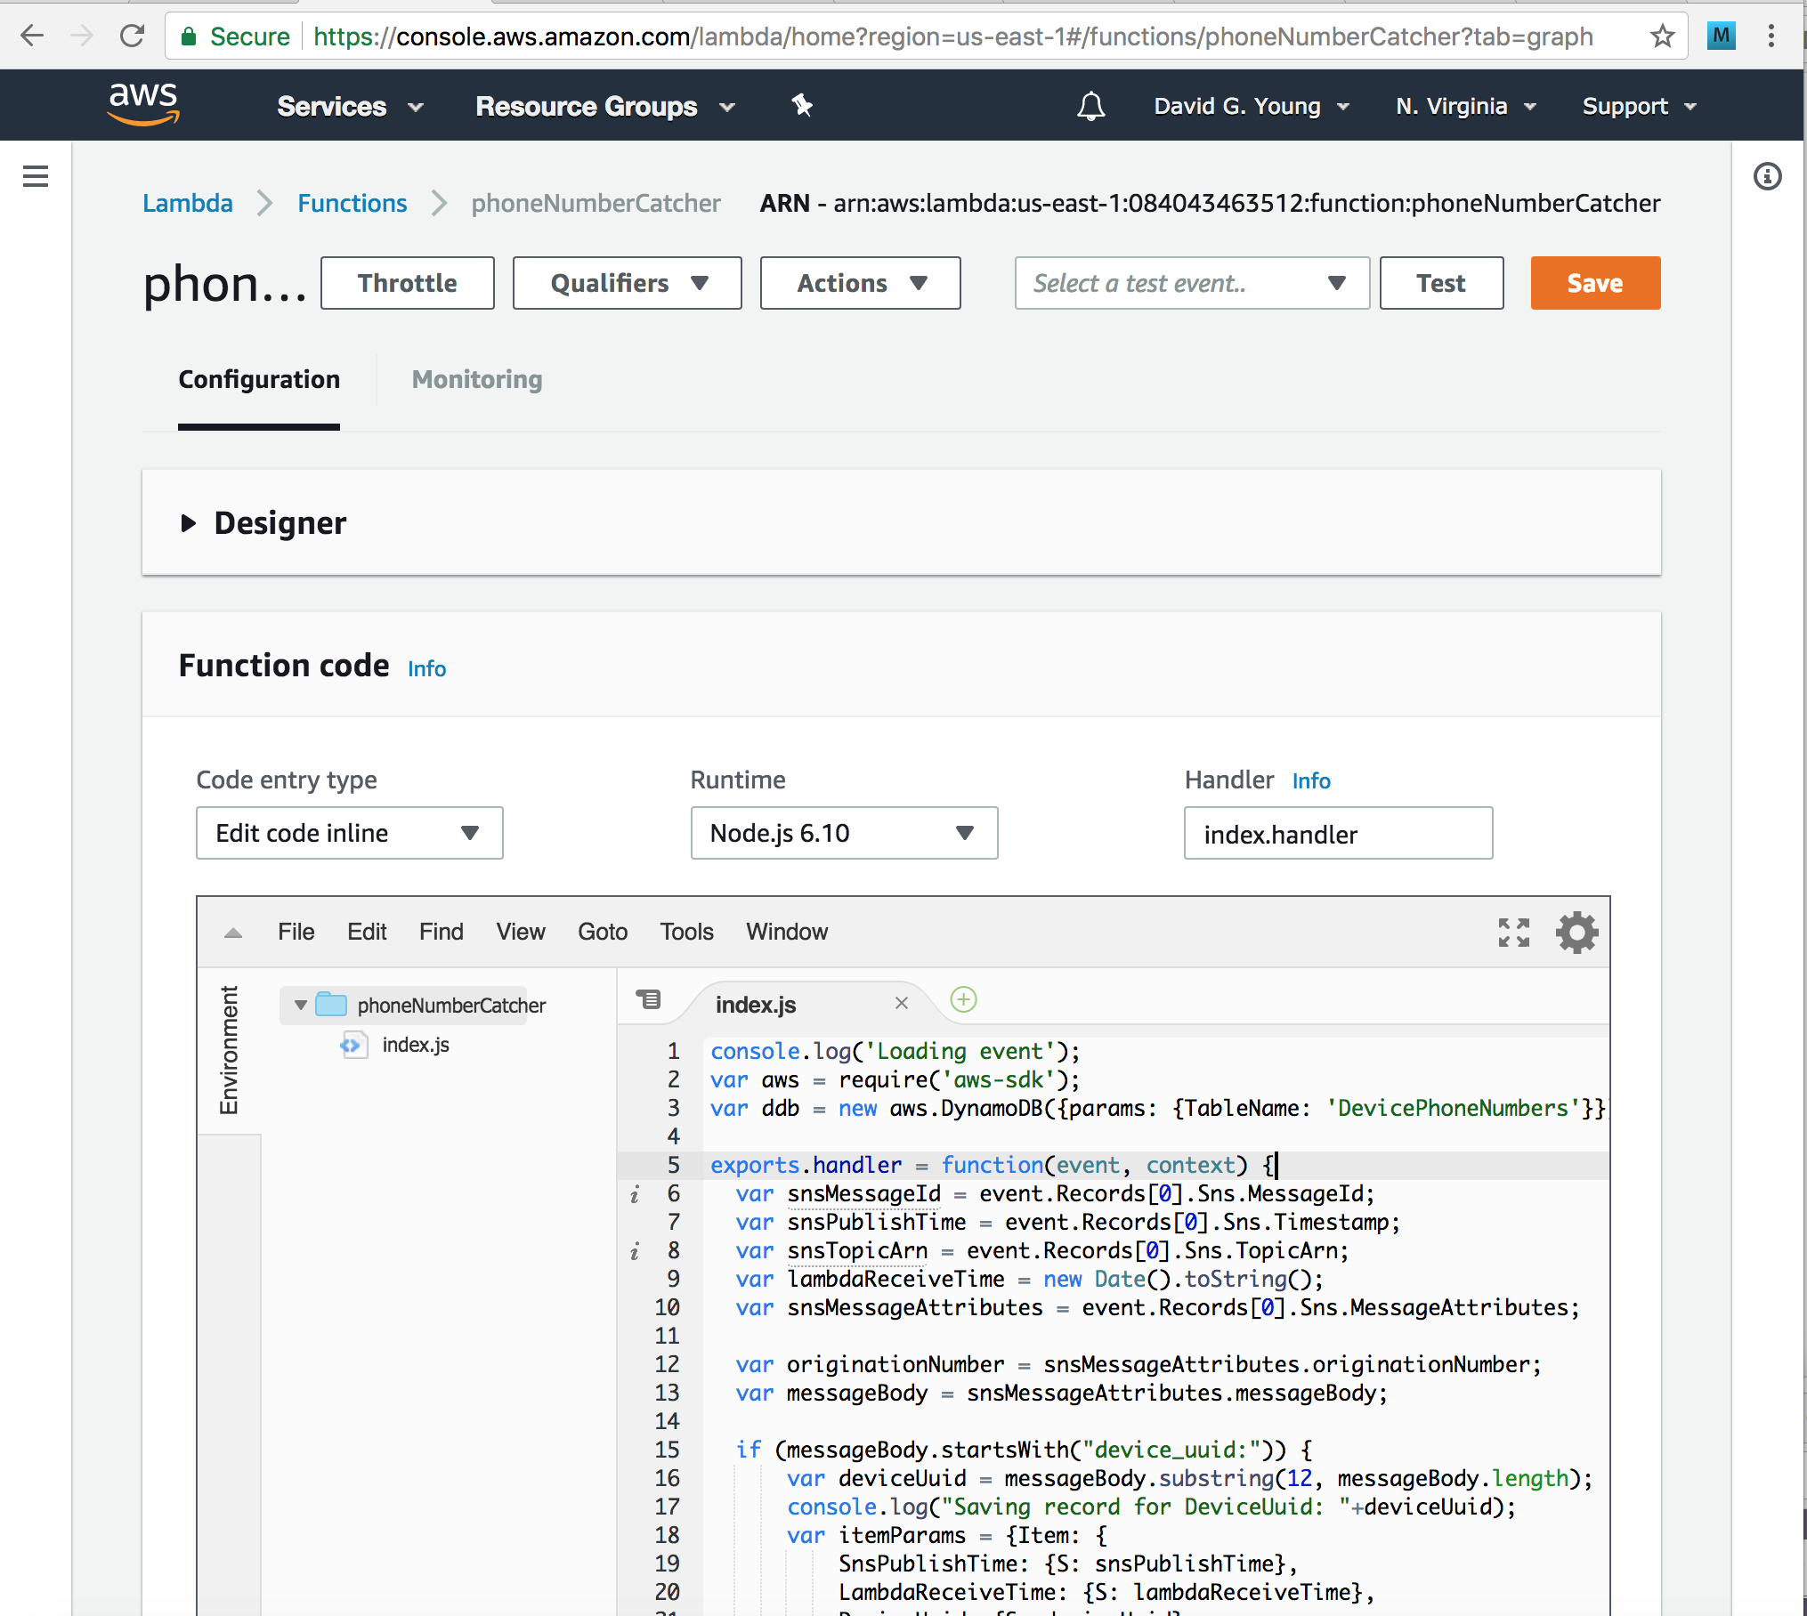This screenshot has height=1616, width=1807.
Task: Close the index.js editor tab
Action: [901, 1003]
